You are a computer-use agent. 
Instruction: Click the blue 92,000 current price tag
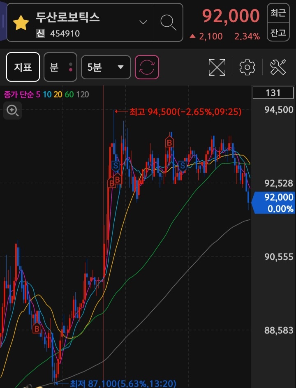click(274, 203)
